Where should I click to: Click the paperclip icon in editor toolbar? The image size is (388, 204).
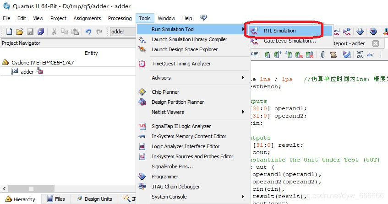pos(322,54)
